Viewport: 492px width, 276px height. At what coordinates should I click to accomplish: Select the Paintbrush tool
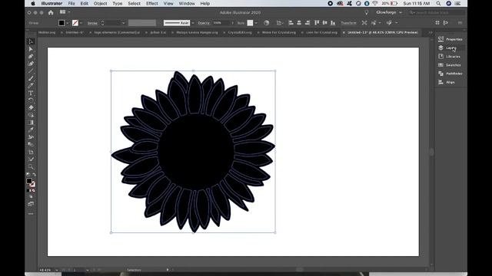31,78
